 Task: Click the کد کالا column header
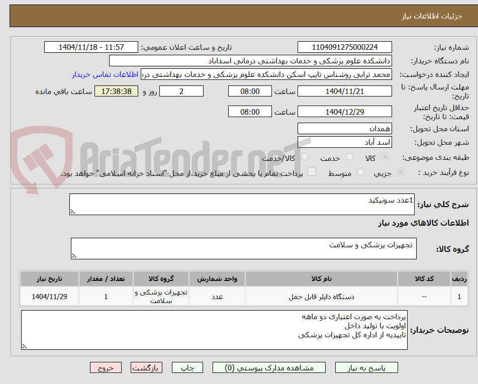(x=424, y=279)
